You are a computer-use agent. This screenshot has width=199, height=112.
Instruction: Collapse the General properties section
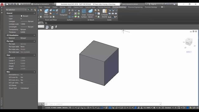(34, 13)
